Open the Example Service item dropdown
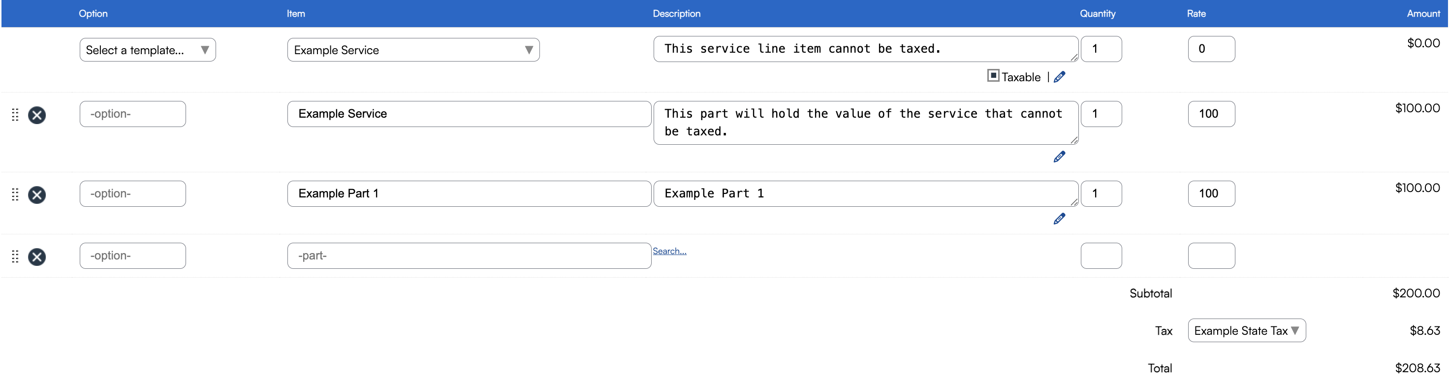 click(x=413, y=50)
